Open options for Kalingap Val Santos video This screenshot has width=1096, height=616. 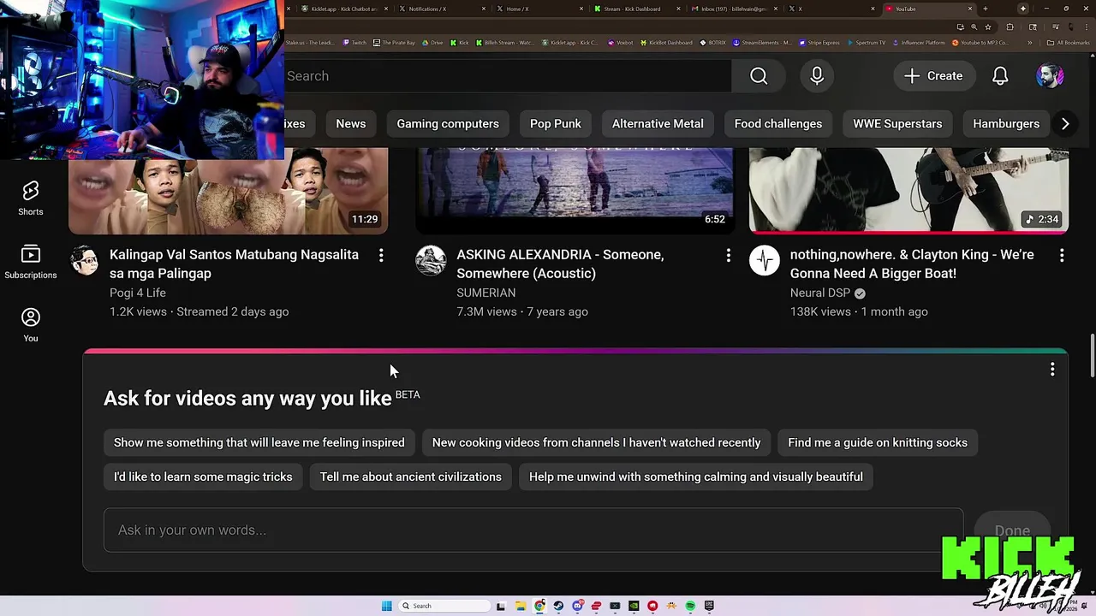click(x=381, y=255)
